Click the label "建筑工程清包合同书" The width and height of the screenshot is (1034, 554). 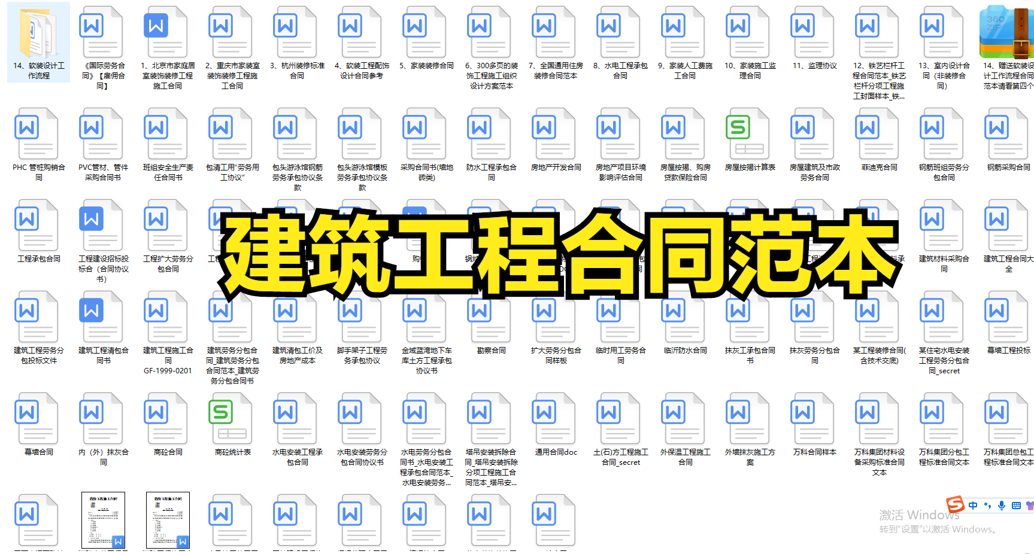[104, 355]
